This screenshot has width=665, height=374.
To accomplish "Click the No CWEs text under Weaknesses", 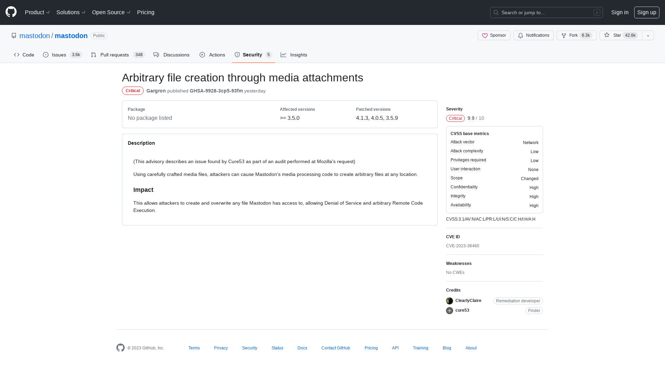I will pos(455,273).
